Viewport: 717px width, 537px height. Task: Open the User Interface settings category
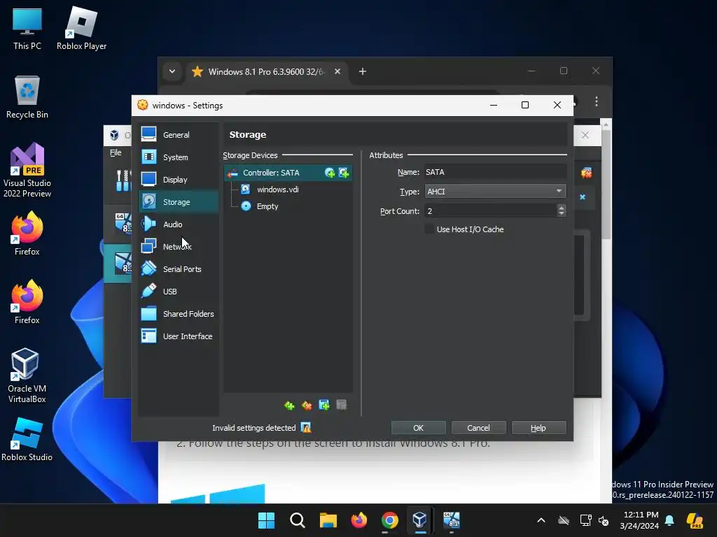tap(179, 336)
